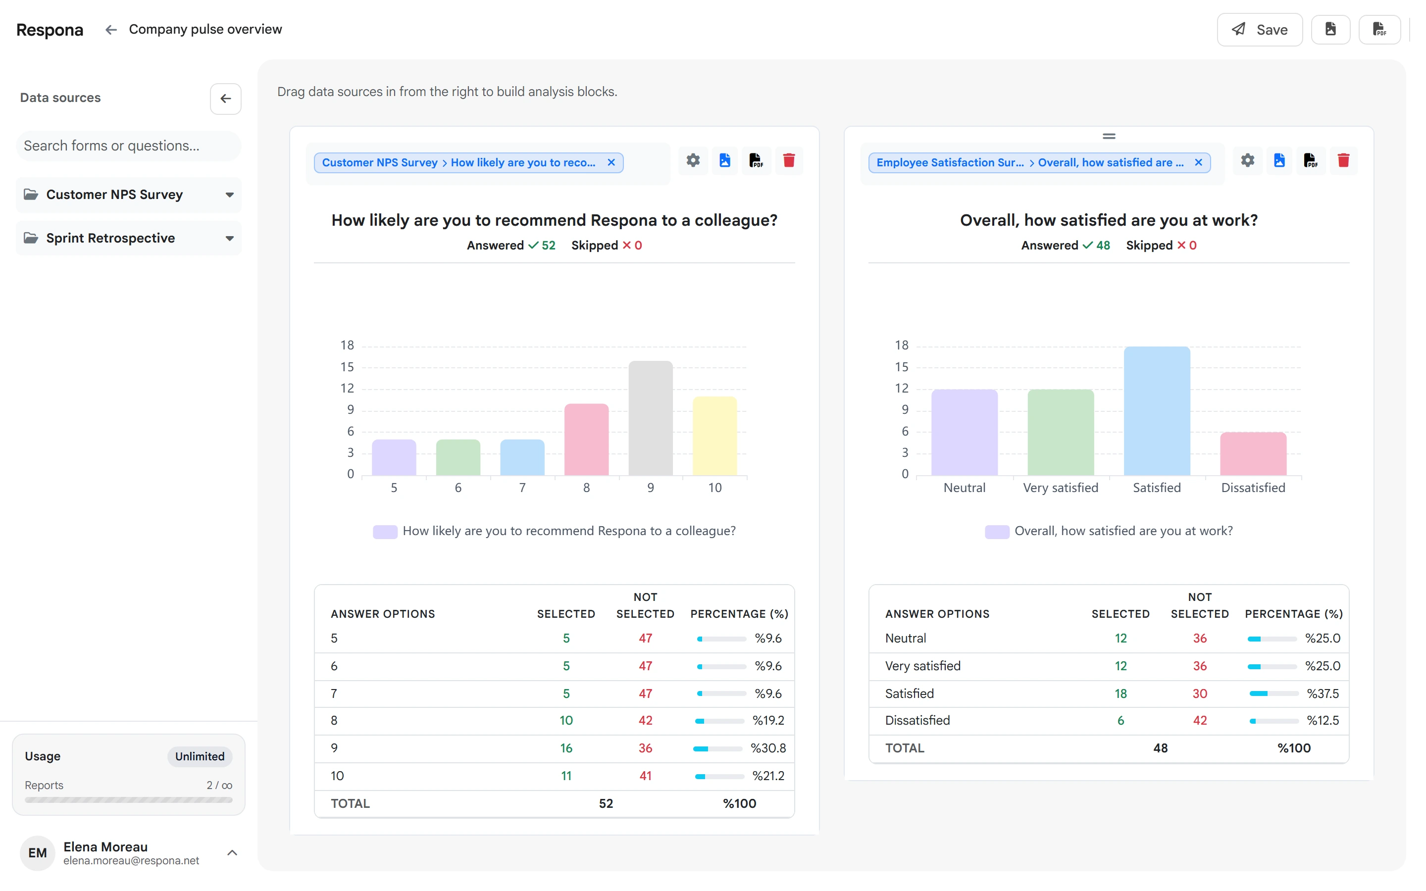The height and width of the screenshot is (891, 1426).
Task: Click the Company pulse overview title
Action: pos(205,30)
